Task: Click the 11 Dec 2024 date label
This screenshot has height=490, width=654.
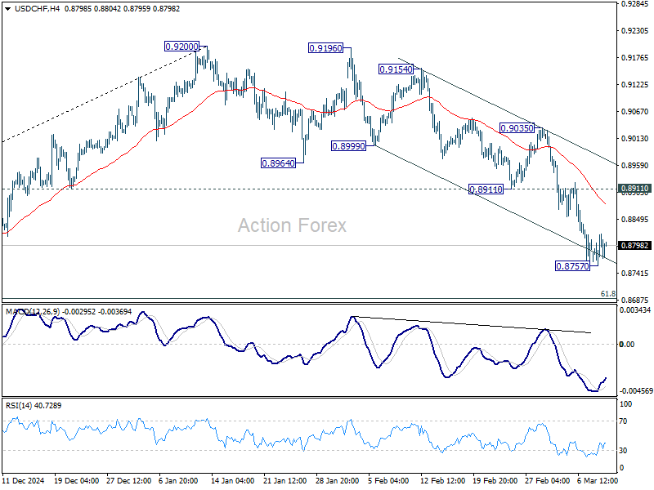Action: pyautogui.click(x=24, y=480)
